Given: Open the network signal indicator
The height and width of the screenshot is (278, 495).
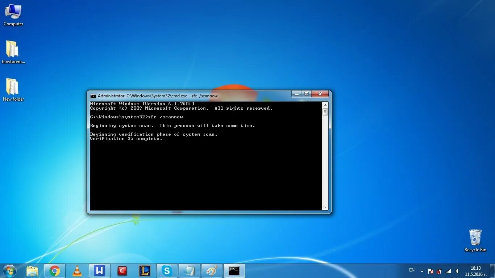Looking at the screenshot, I should click(448, 271).
